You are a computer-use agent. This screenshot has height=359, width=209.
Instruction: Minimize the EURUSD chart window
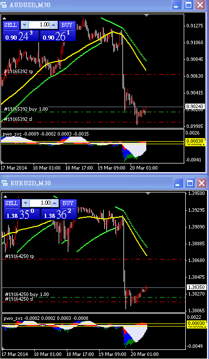(x=178, y=183)
